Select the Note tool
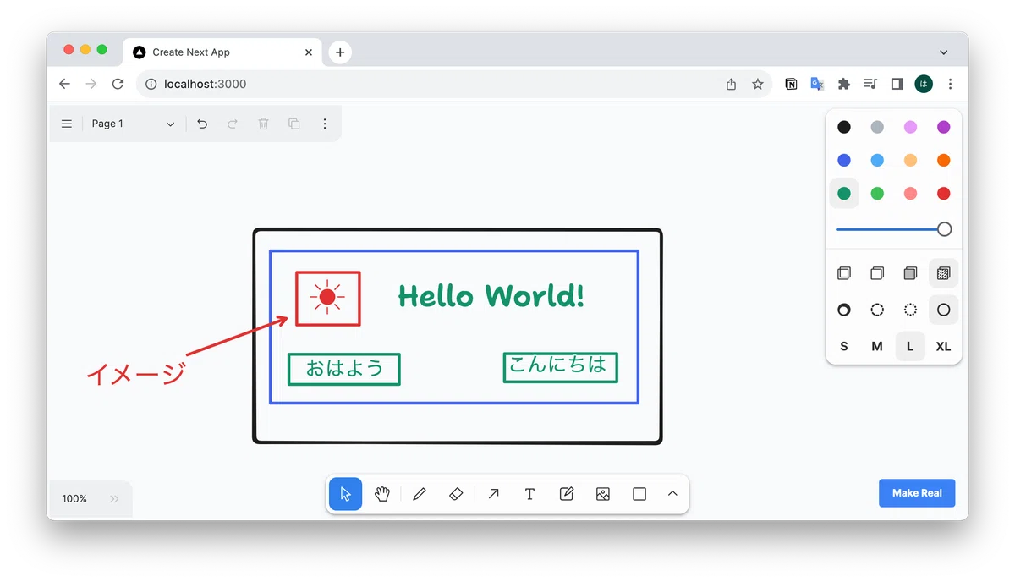Viewport: 1015px width, 582px height. [567, 494]
